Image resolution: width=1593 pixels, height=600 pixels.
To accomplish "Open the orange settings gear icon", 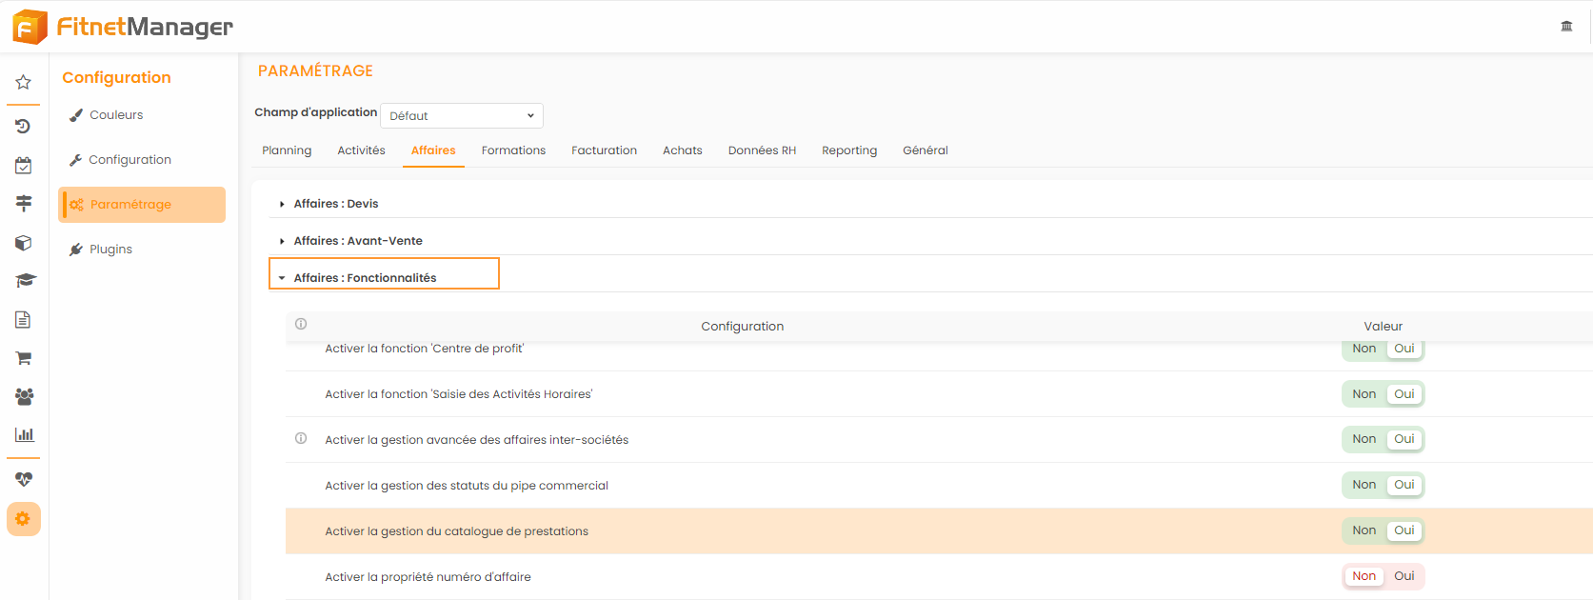I will [x=24, y=519].
